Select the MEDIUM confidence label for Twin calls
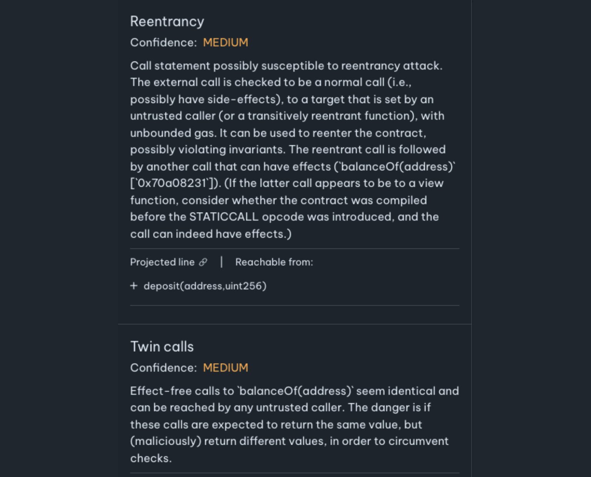Screen dimensions: 591x477 click(226, 367)
